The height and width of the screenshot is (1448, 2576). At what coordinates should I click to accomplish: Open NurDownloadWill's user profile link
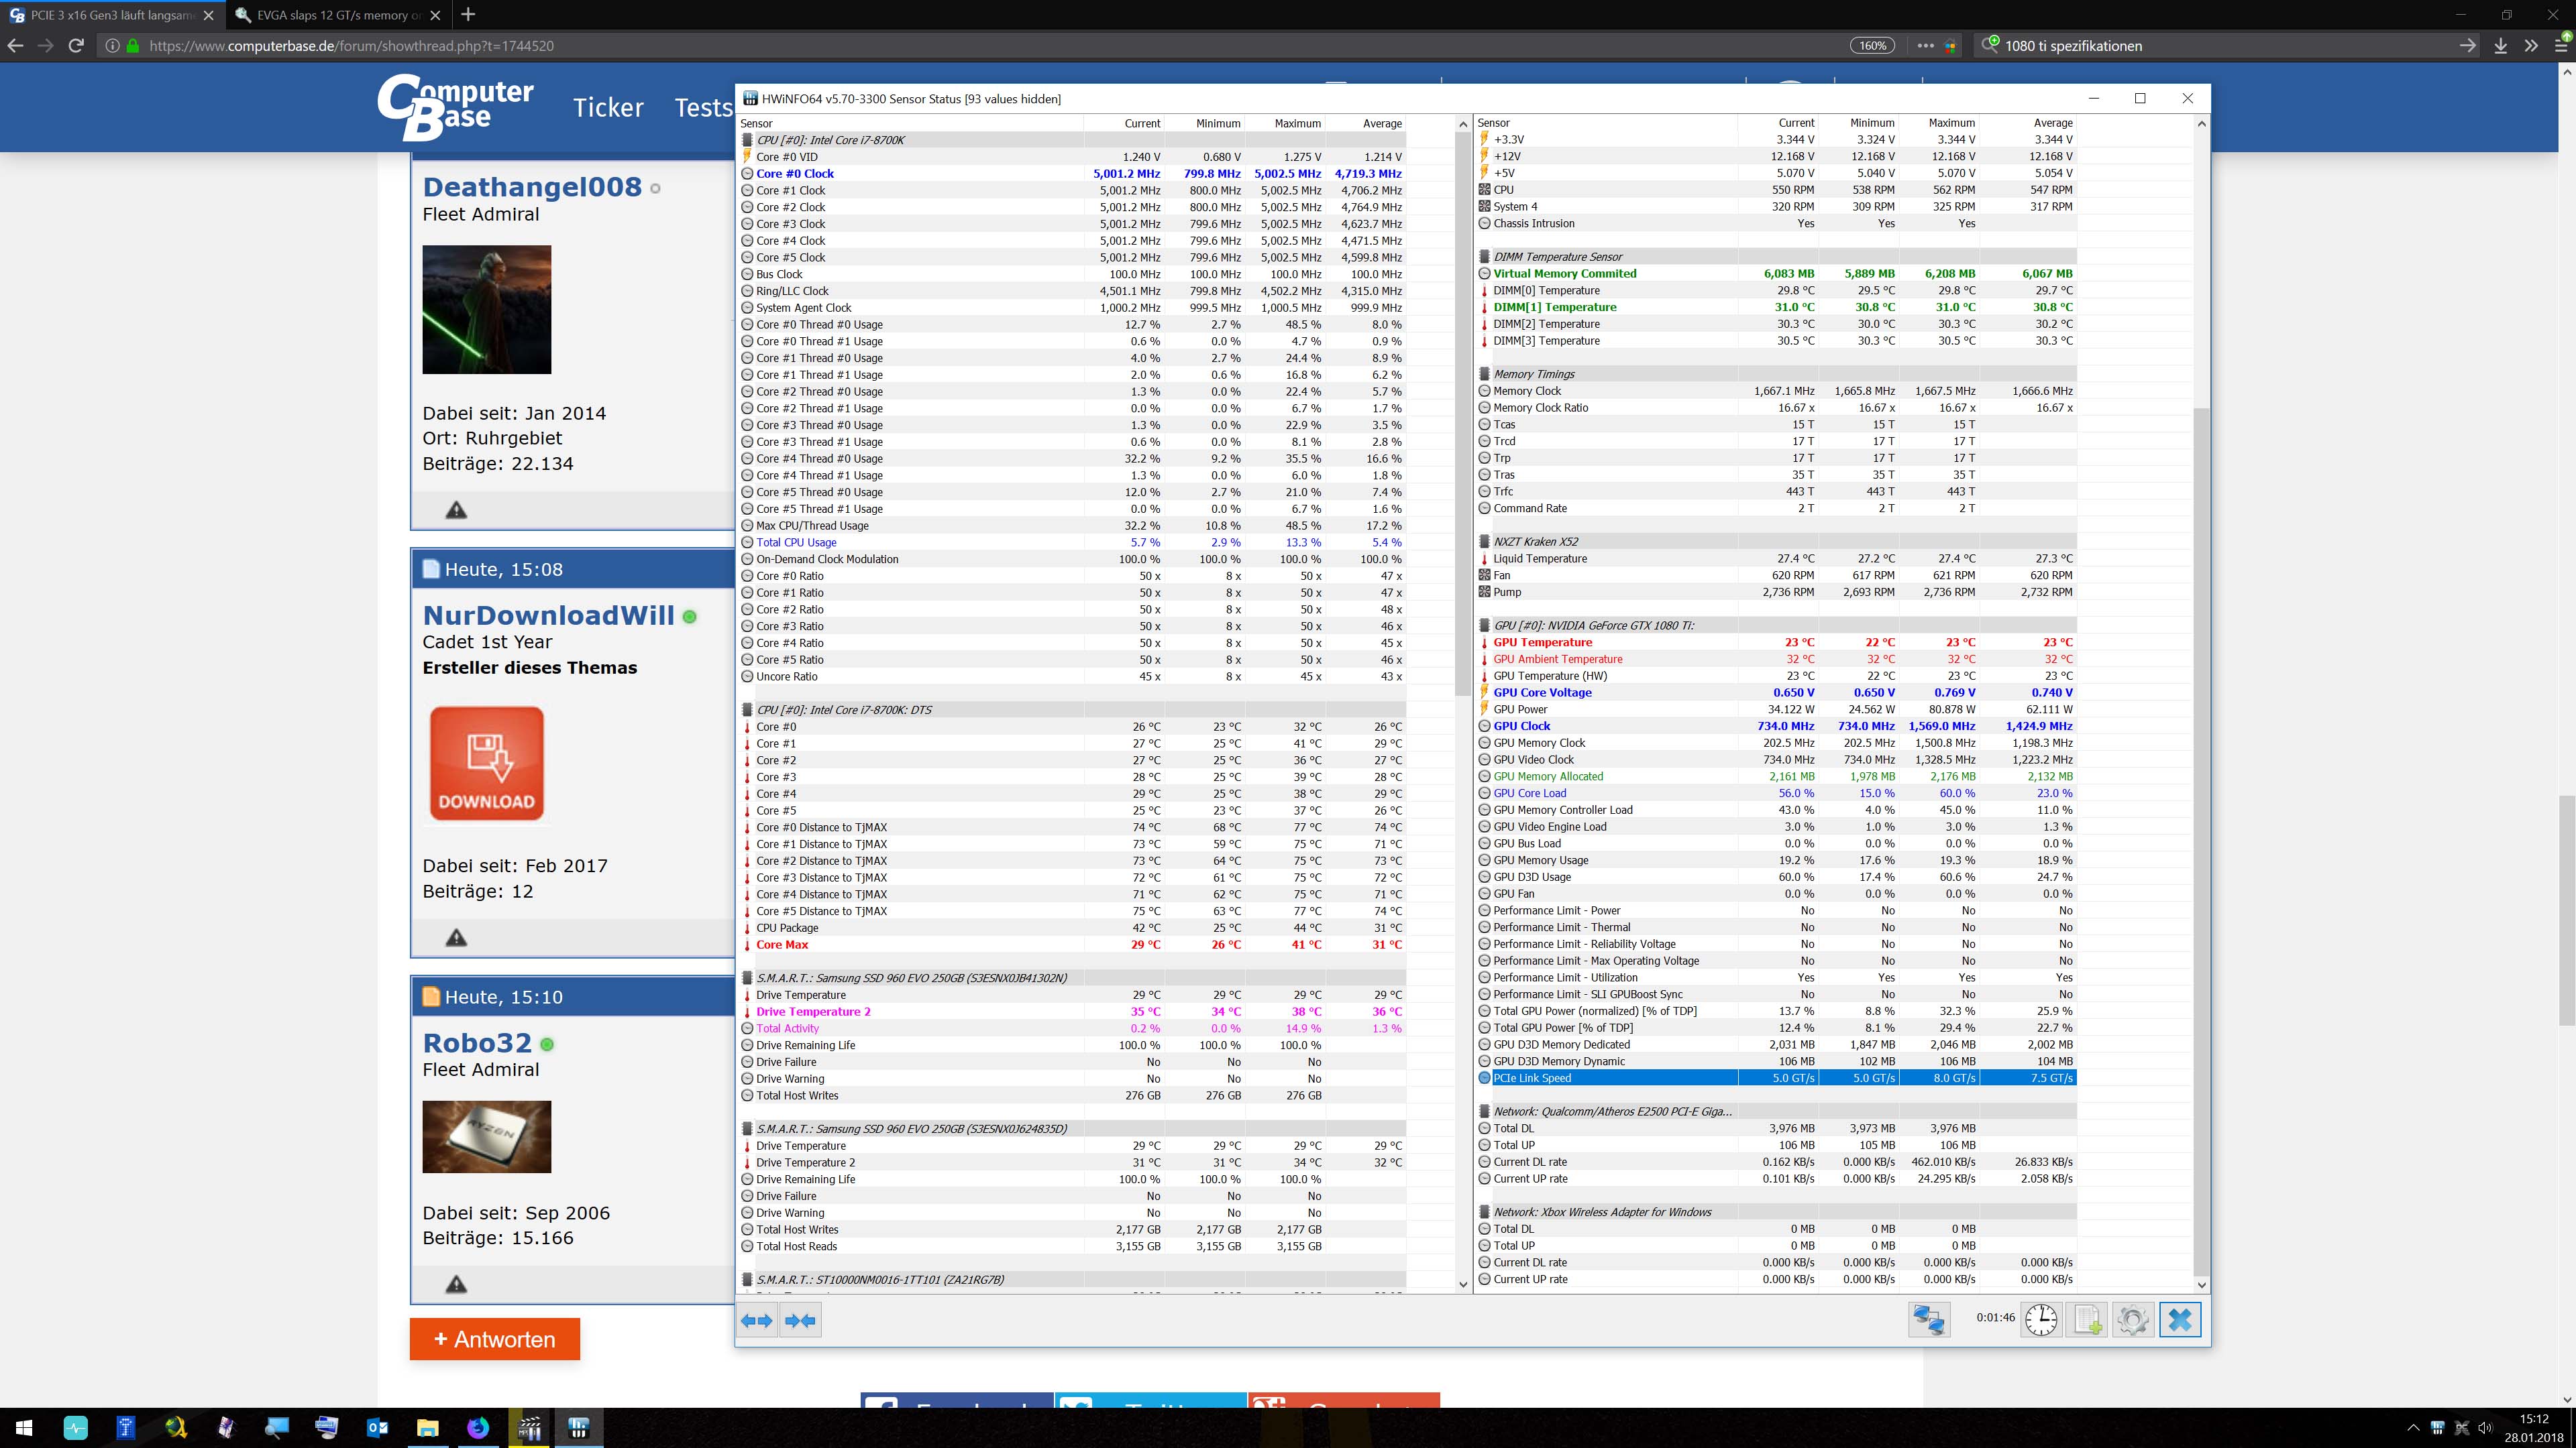pos(548,615)
